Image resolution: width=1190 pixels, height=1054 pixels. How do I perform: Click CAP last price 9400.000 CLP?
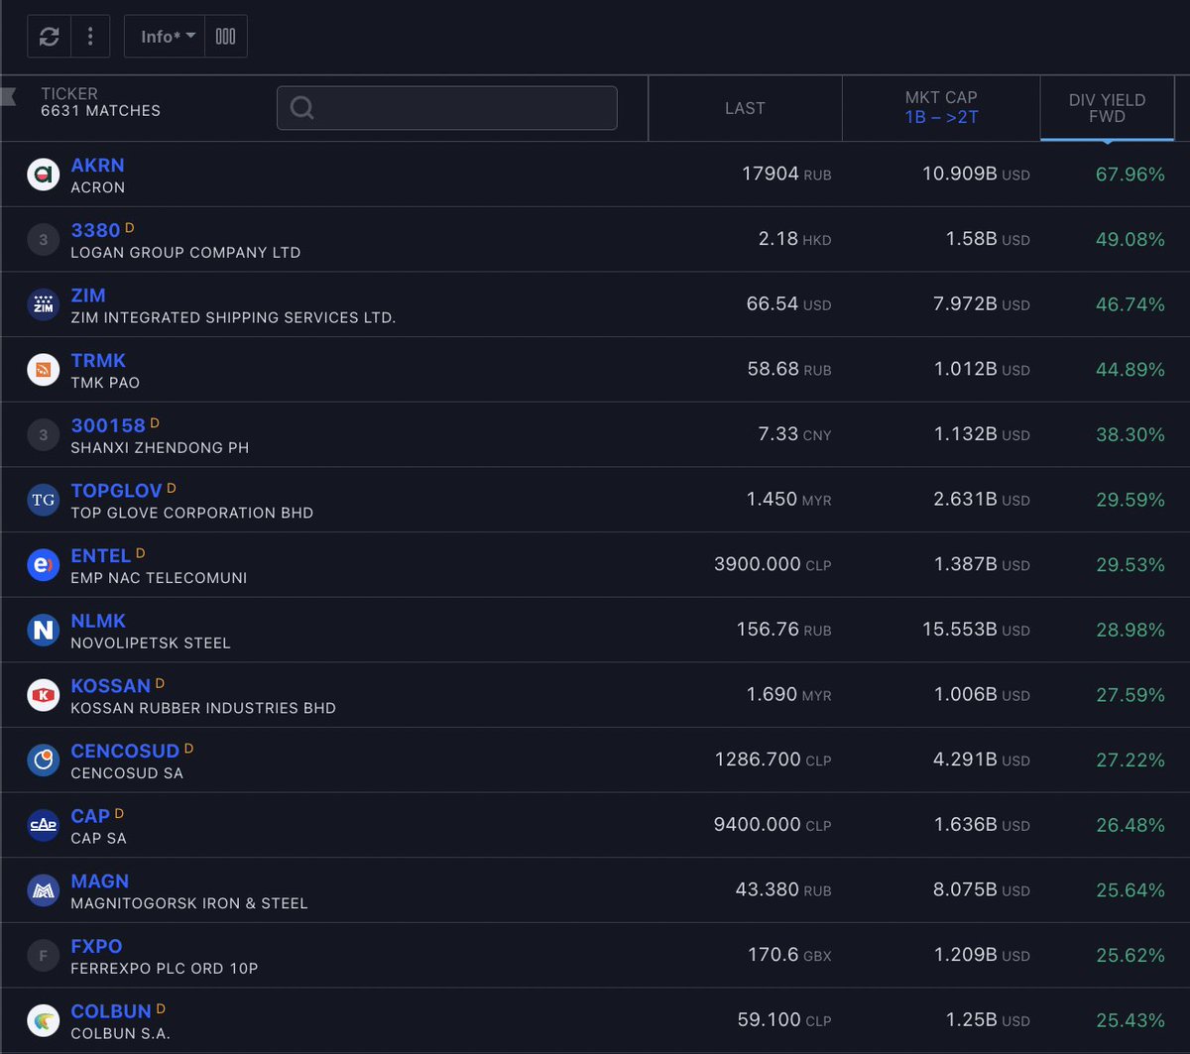coord(773,825)
